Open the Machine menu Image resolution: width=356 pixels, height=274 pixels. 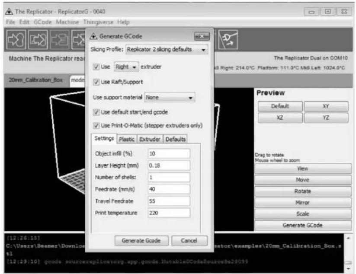point(67,22)
